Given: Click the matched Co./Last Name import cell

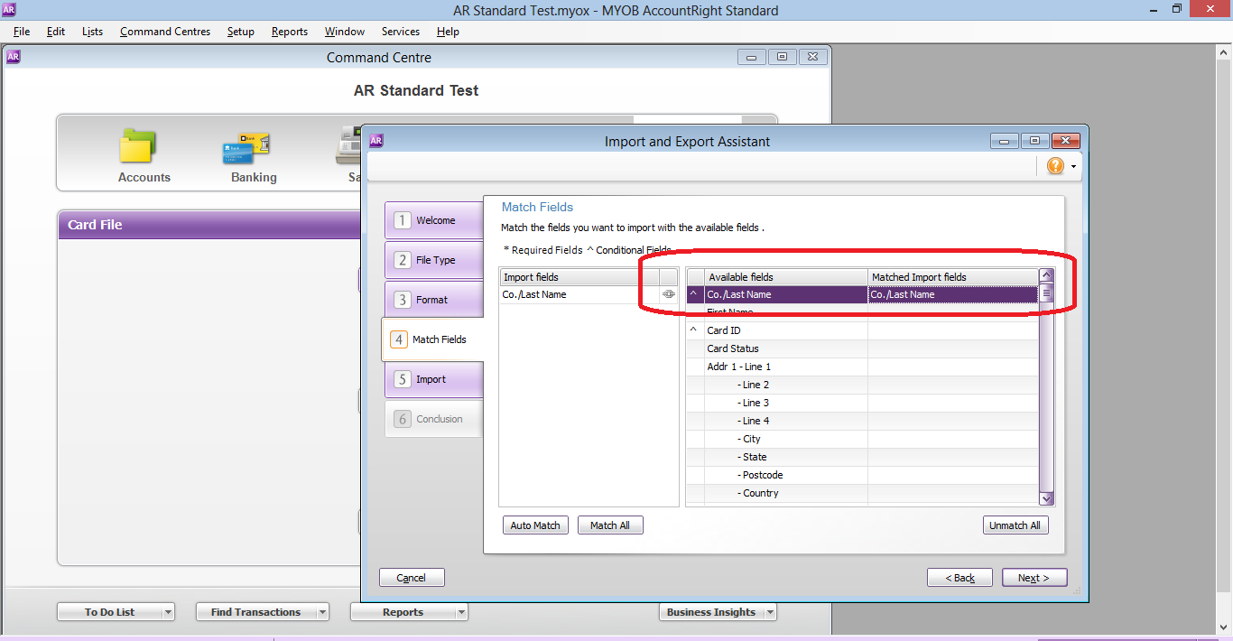Looking at the screenshot, I should [x=953, y=294].
